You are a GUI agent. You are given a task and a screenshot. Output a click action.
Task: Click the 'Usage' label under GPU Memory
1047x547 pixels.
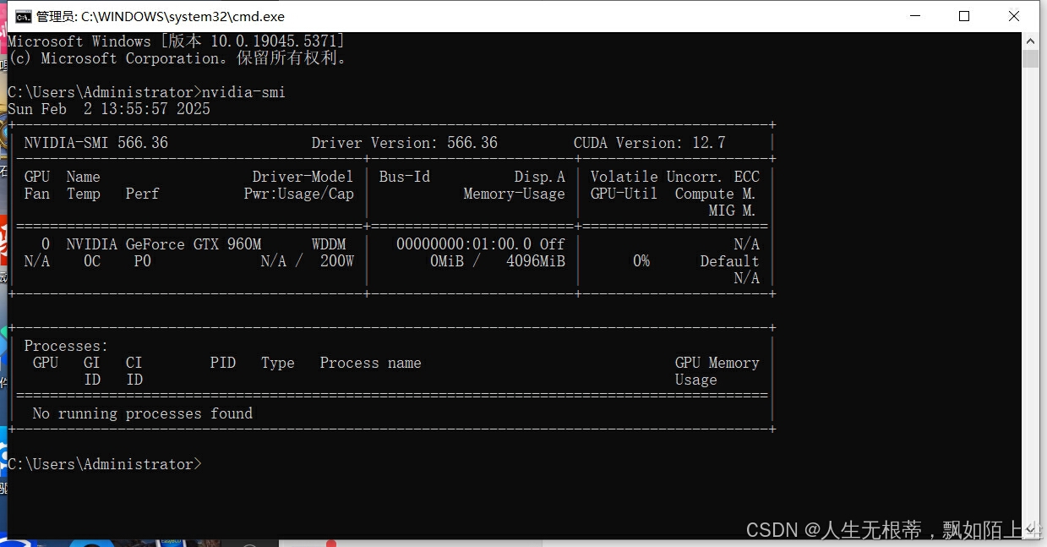695,380
